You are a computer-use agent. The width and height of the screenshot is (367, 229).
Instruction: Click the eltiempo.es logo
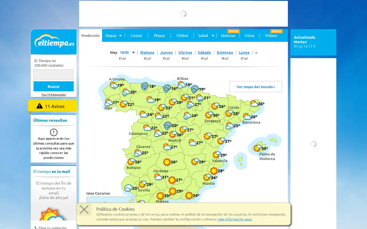click(54, 41)
